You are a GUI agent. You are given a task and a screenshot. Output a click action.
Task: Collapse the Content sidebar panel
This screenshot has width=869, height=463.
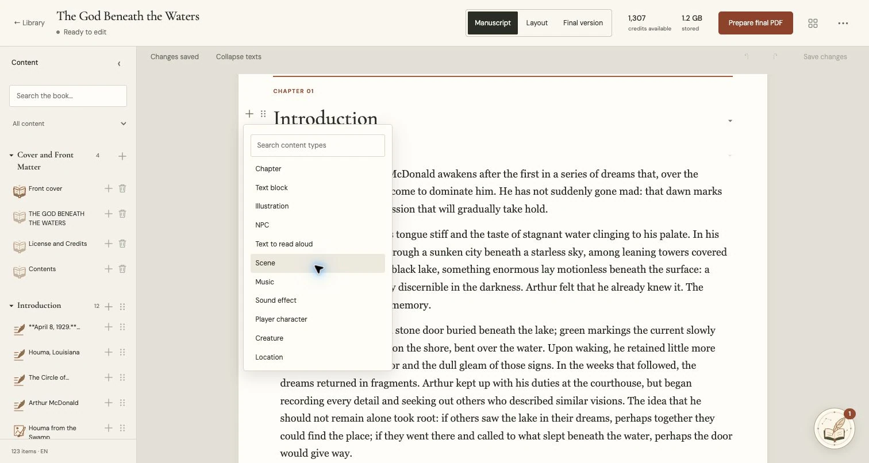point(119,63)
